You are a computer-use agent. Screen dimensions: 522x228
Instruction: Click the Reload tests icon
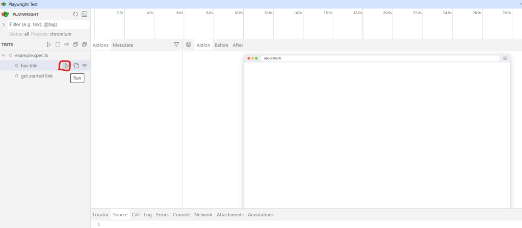(x=75, y=14)
